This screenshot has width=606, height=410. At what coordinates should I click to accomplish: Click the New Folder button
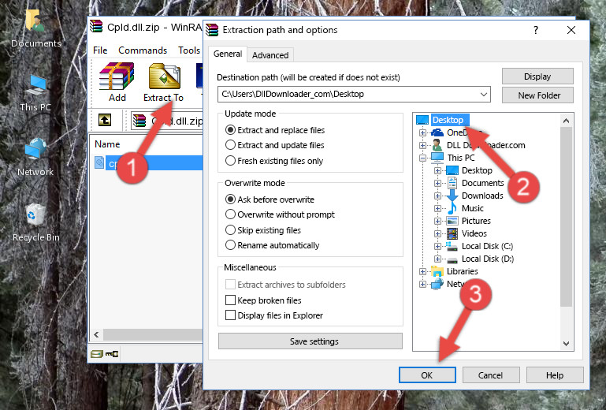pyautogui.click(x=537, y=95)
